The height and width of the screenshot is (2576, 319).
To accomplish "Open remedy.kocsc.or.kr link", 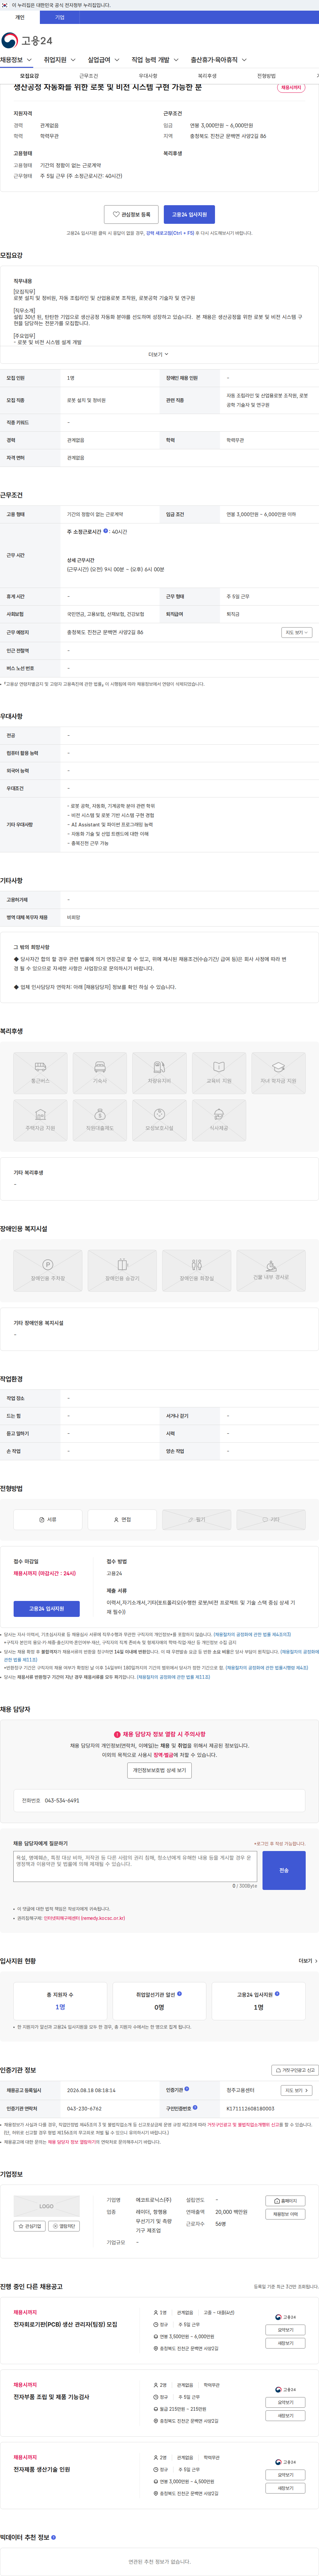I will tap(84, 1918).
